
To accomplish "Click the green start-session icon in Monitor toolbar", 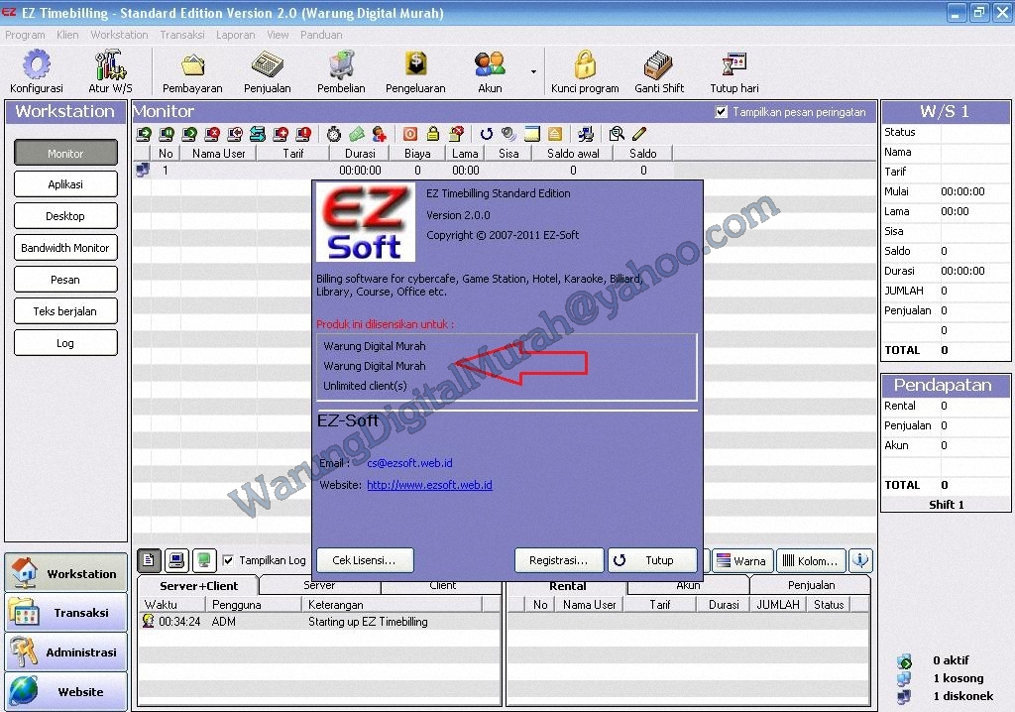I will coord(145,134).
